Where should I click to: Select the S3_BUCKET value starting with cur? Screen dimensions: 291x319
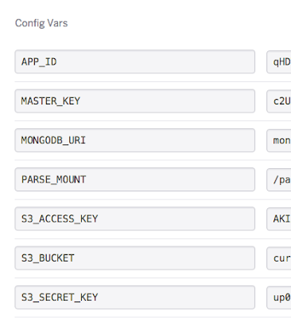point(279,258)
